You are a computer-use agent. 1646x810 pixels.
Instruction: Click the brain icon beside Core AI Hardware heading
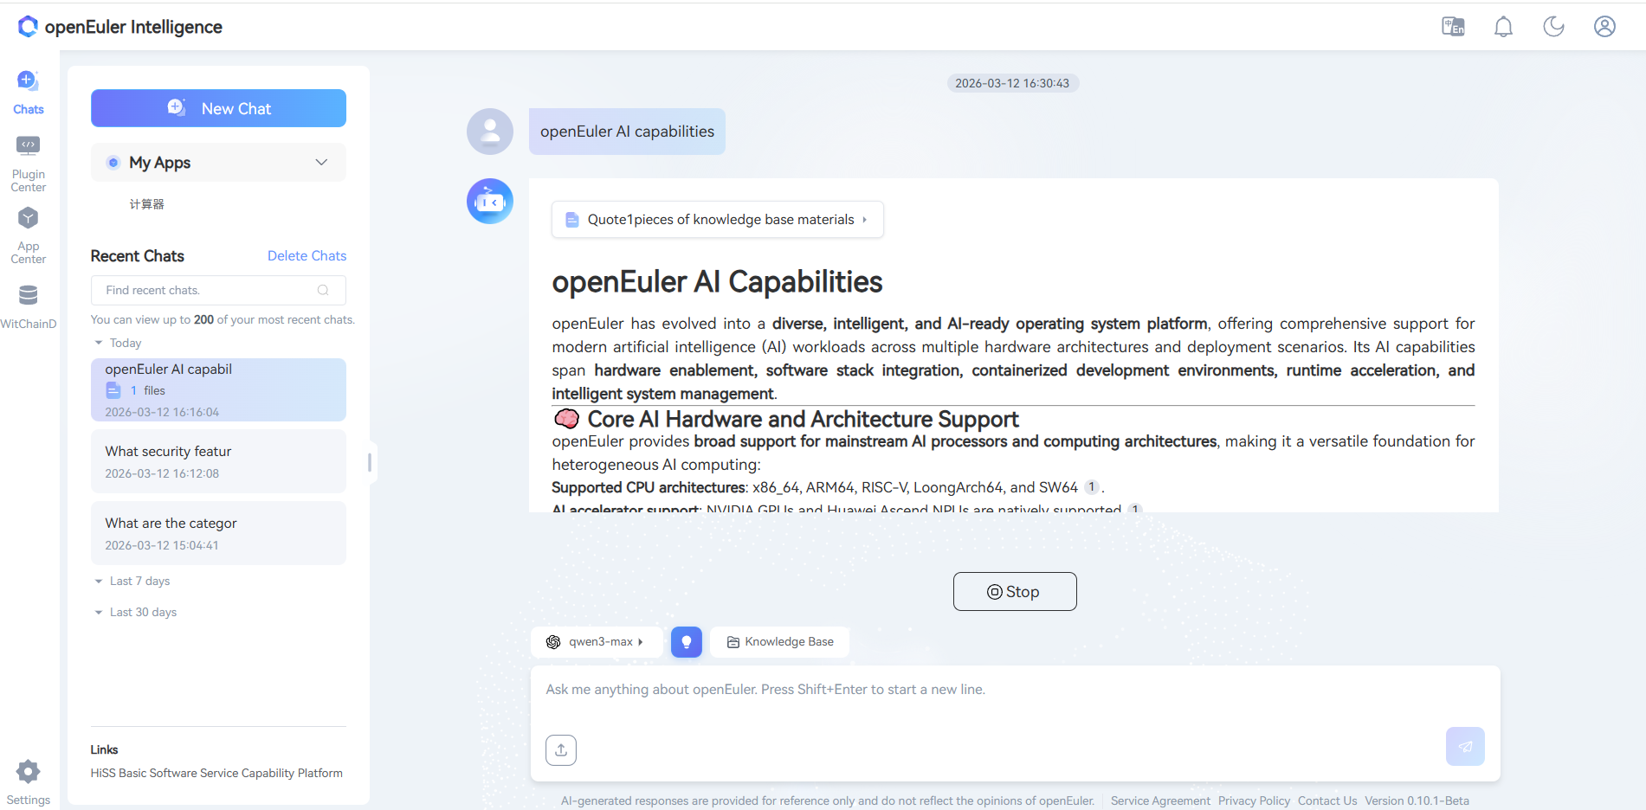click(x=567, y=420)
